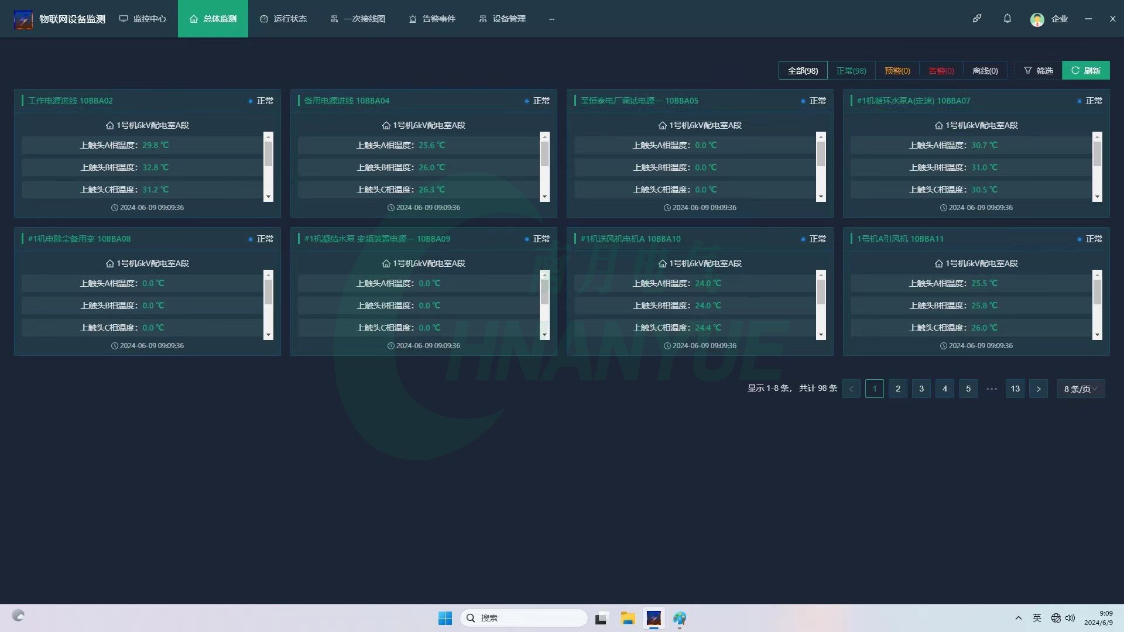Switch to 运行状态 tab
This screenshot has height=632, width=1124.
(283, 19)
